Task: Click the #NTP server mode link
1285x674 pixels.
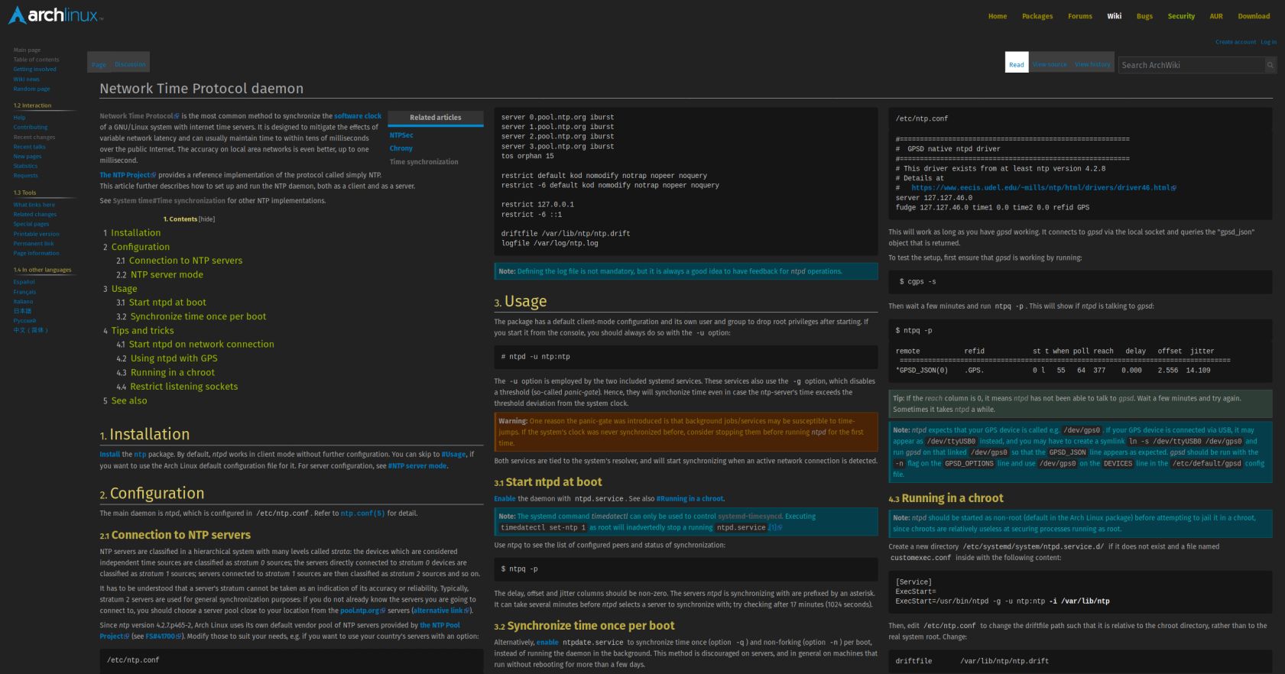Action: point(417,465)
